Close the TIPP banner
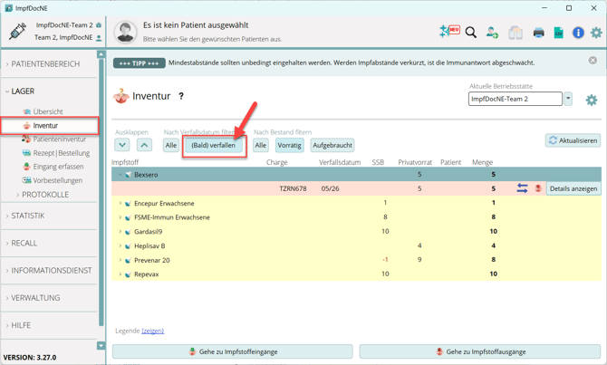The height and width of the screenshot is (365, 607). click(593, 61)
